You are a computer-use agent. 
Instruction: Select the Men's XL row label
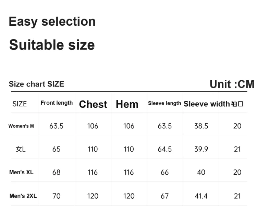(21, 172)
